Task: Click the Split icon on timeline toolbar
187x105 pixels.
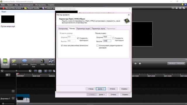Action: pyautogui.click(x=50, y=71)
